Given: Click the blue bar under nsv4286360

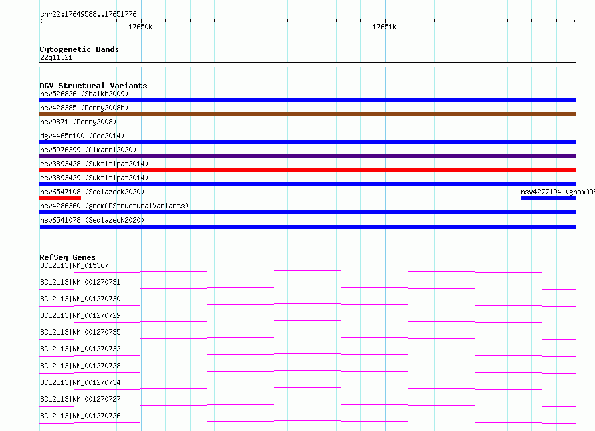Looking at the screenshot, I should (x=308, y=212).
